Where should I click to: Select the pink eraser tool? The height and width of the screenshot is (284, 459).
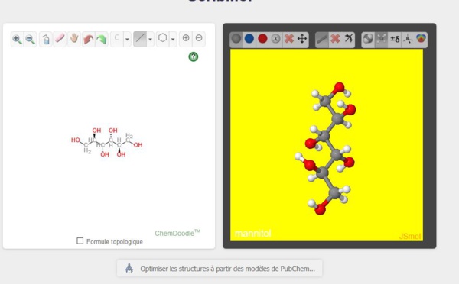click(x=60, y=39)
